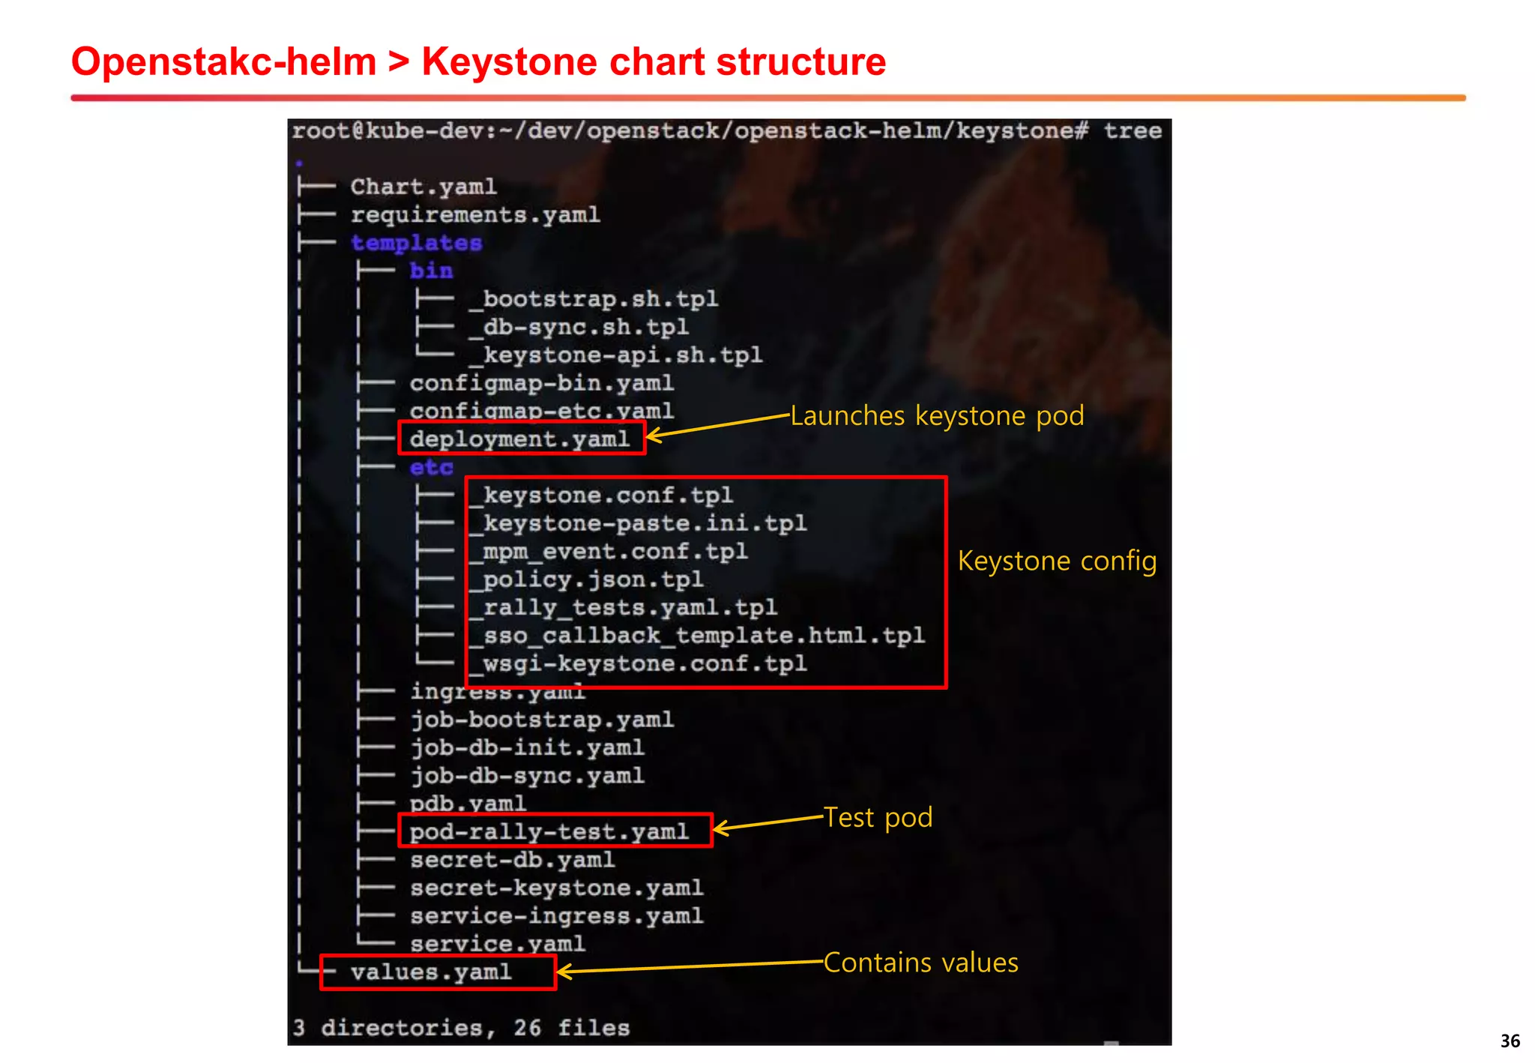Screen dimensions: 1535x1063
Task: Click configmap-etc.yaml file name
Action: [x=541, y=411]
